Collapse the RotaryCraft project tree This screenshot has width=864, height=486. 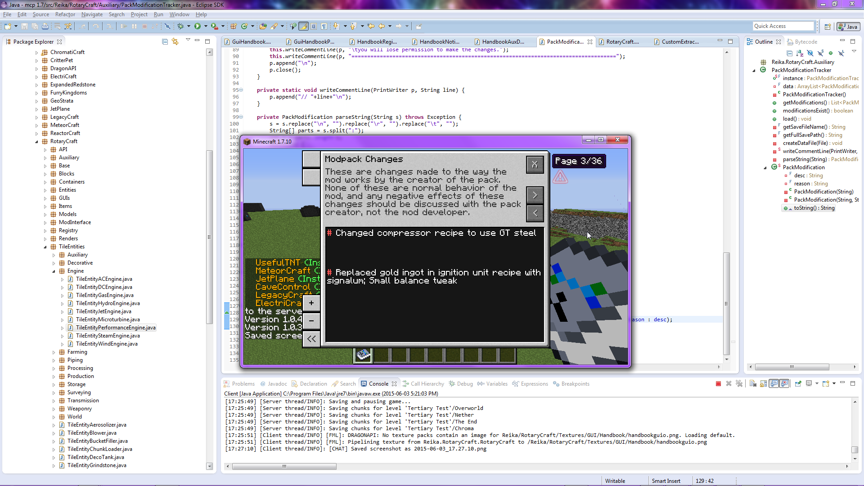[x=36, y=142]
